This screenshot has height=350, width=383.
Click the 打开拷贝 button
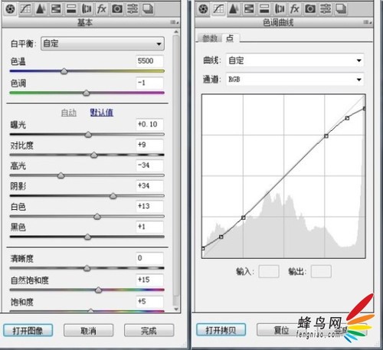point(221,330)
